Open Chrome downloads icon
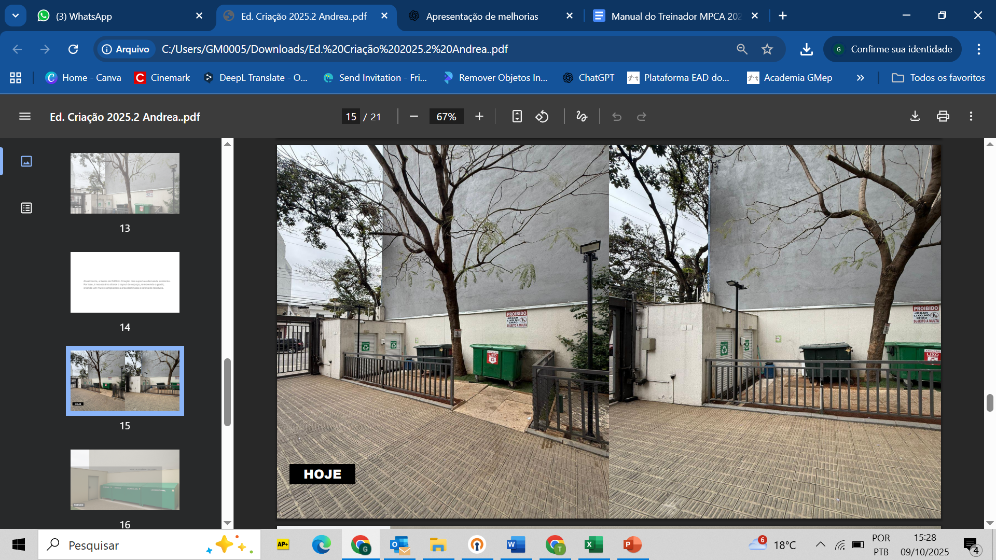Screen dimensions: 996x560 (807, 49)
